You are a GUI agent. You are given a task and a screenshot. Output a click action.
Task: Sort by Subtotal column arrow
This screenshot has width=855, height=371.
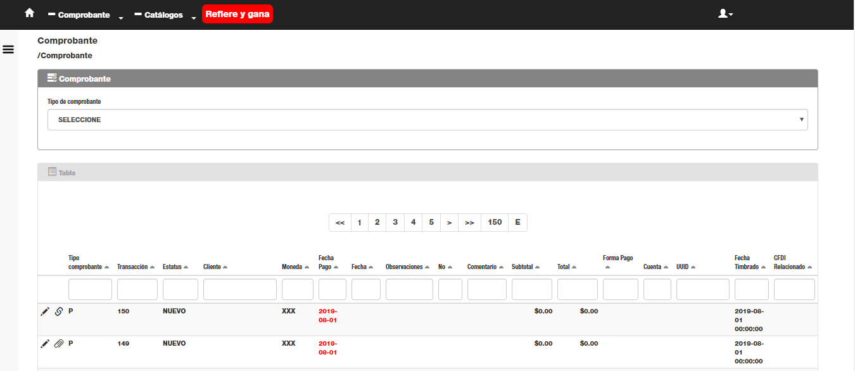pos(539,267)
